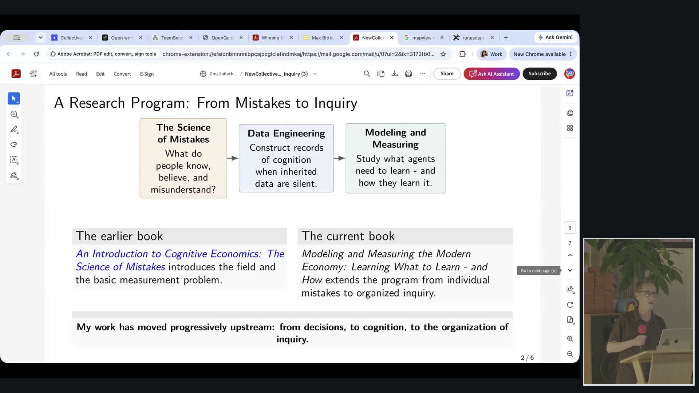Select the text box tool
Image resolution: width=699 pixels, height=393 pixels.
(14, 160)
